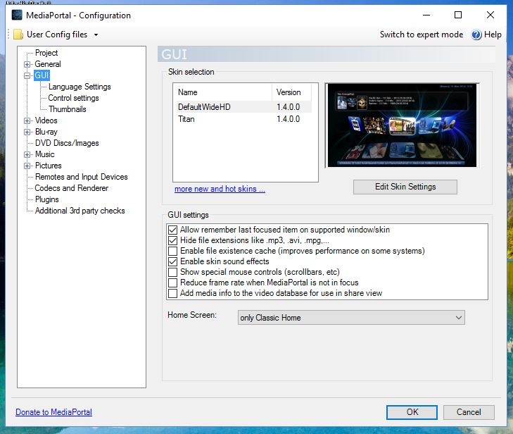Click the Edit Skin Settings button
Viewport: 513px width, 434px height.
[x=405, y=187]
